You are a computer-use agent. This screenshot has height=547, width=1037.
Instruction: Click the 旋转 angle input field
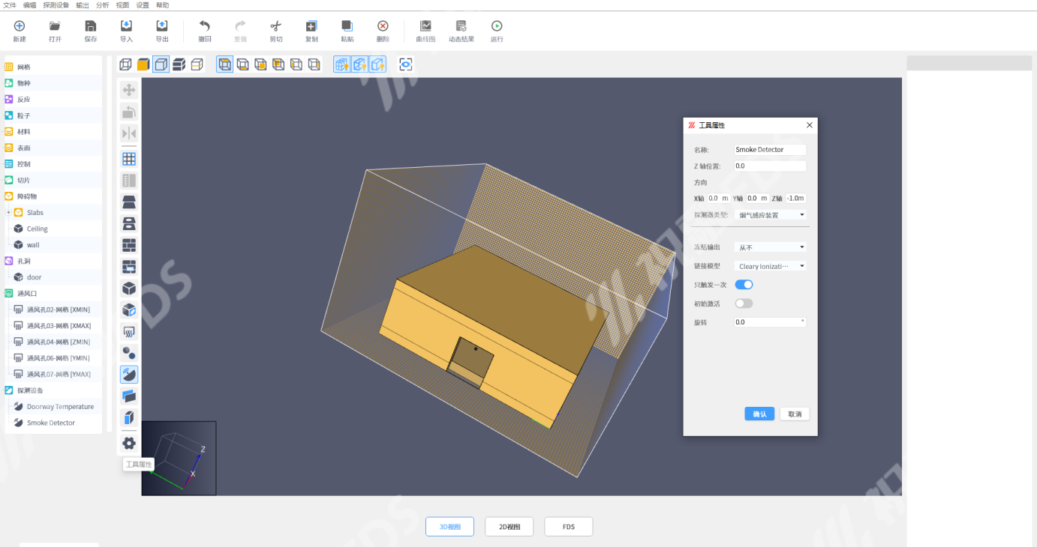(771, 322)
